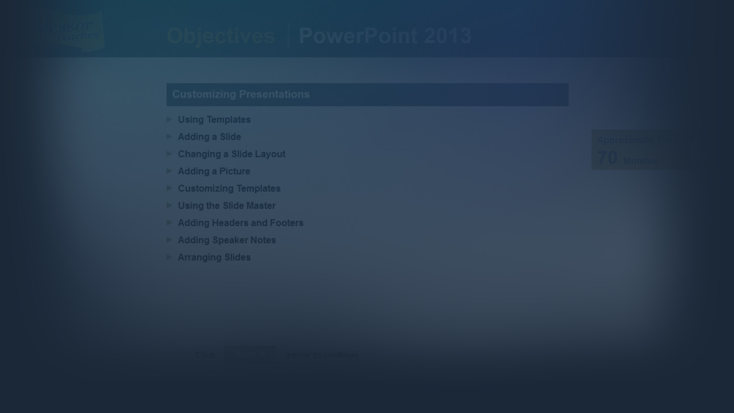
Task: Click the Approximate Time 70 Minutes box
Action: click(x=633, y=150)
